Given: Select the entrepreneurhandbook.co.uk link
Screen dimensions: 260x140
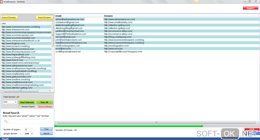Looking at the screenshot, I should coord(26,41).
